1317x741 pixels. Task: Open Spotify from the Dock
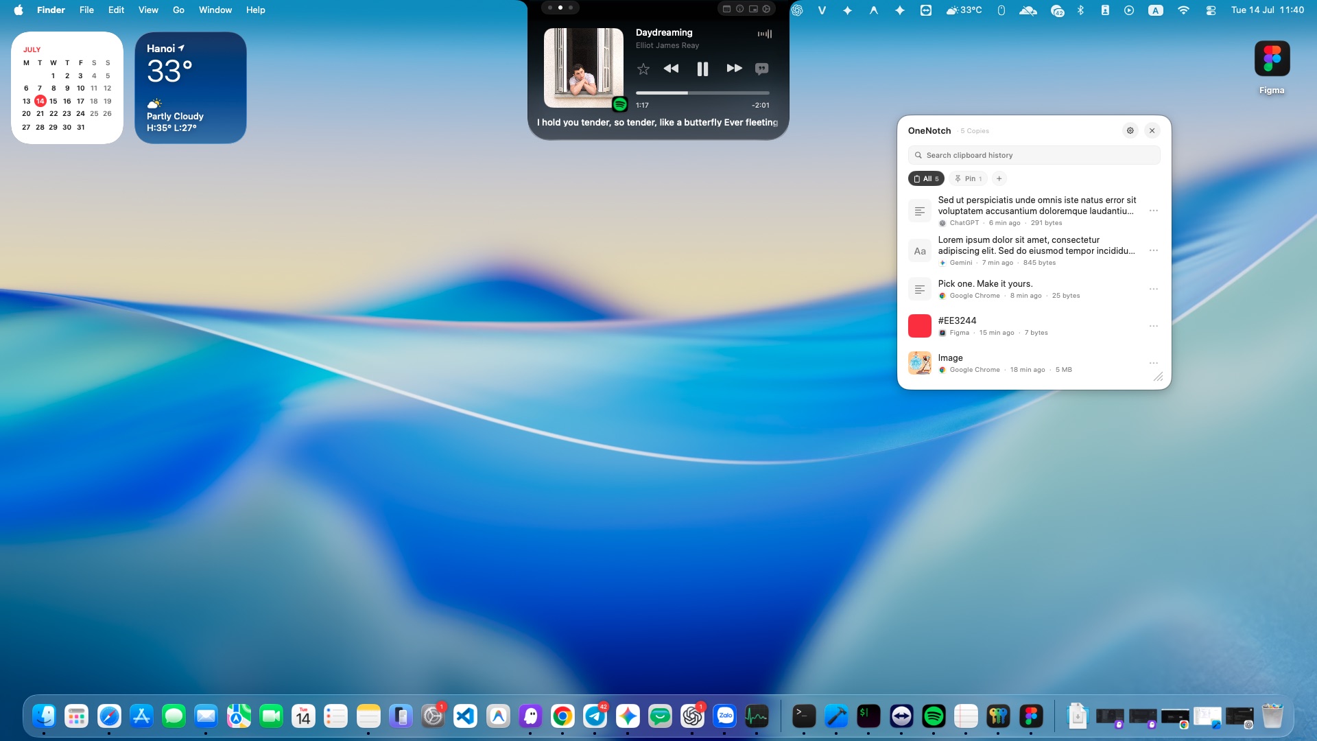(934, 716)
